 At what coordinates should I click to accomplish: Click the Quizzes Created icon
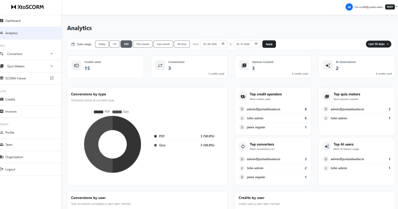[244, 65]
